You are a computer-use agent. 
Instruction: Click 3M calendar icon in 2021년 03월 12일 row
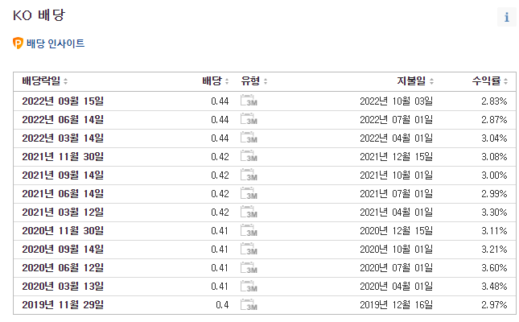pyautogui.click(x=249, y=212)
